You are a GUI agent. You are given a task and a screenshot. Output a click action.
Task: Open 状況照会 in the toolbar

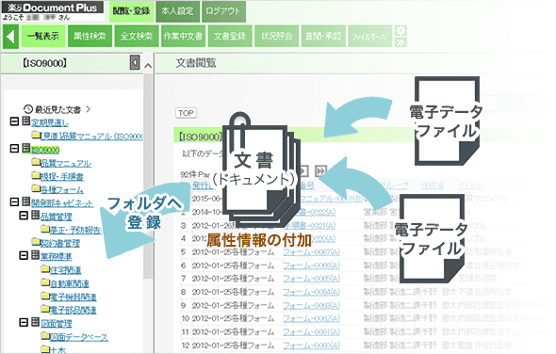[276, 36]
